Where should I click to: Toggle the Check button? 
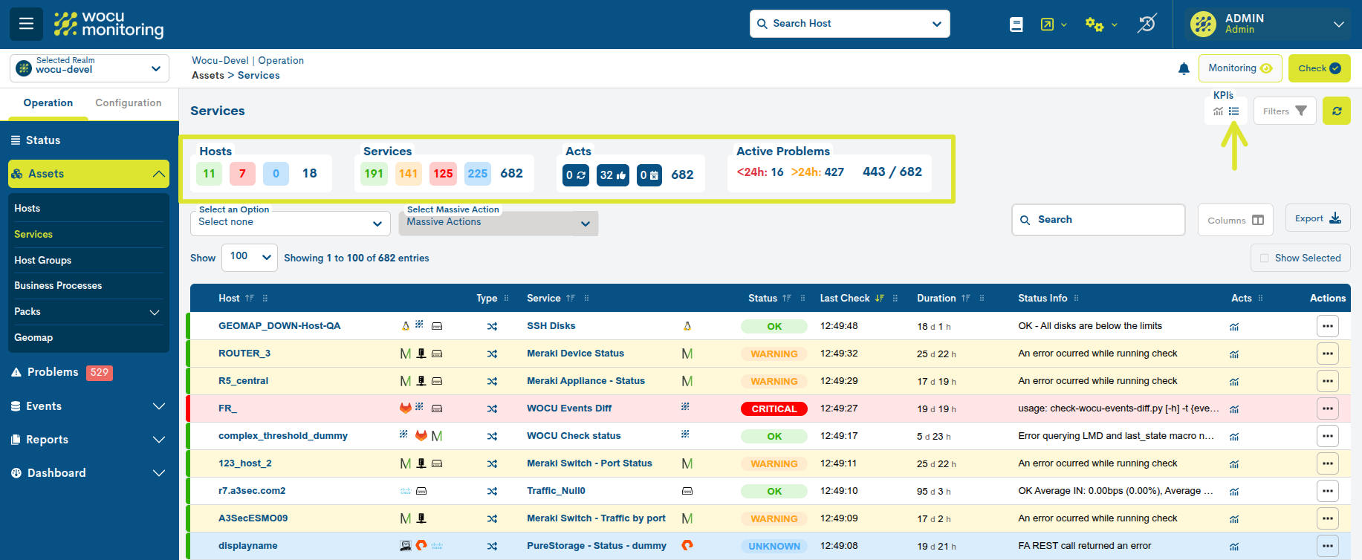click(x=1320, y=68)
